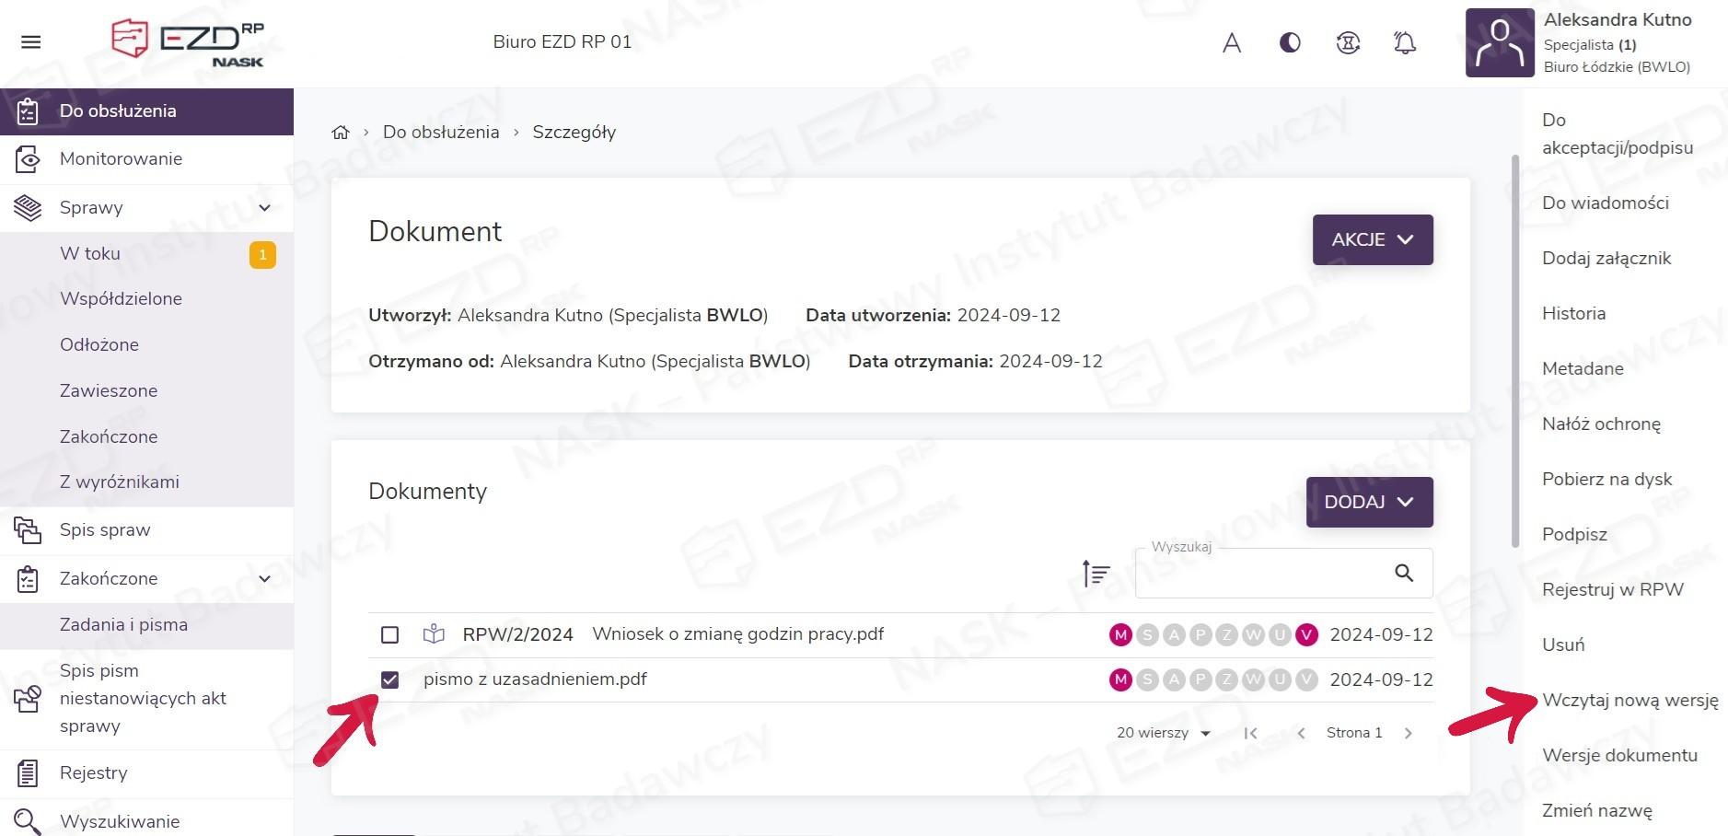
Task: Click the font size 'A' icon
Action: pyautogui.click(x=1232, y=42)
